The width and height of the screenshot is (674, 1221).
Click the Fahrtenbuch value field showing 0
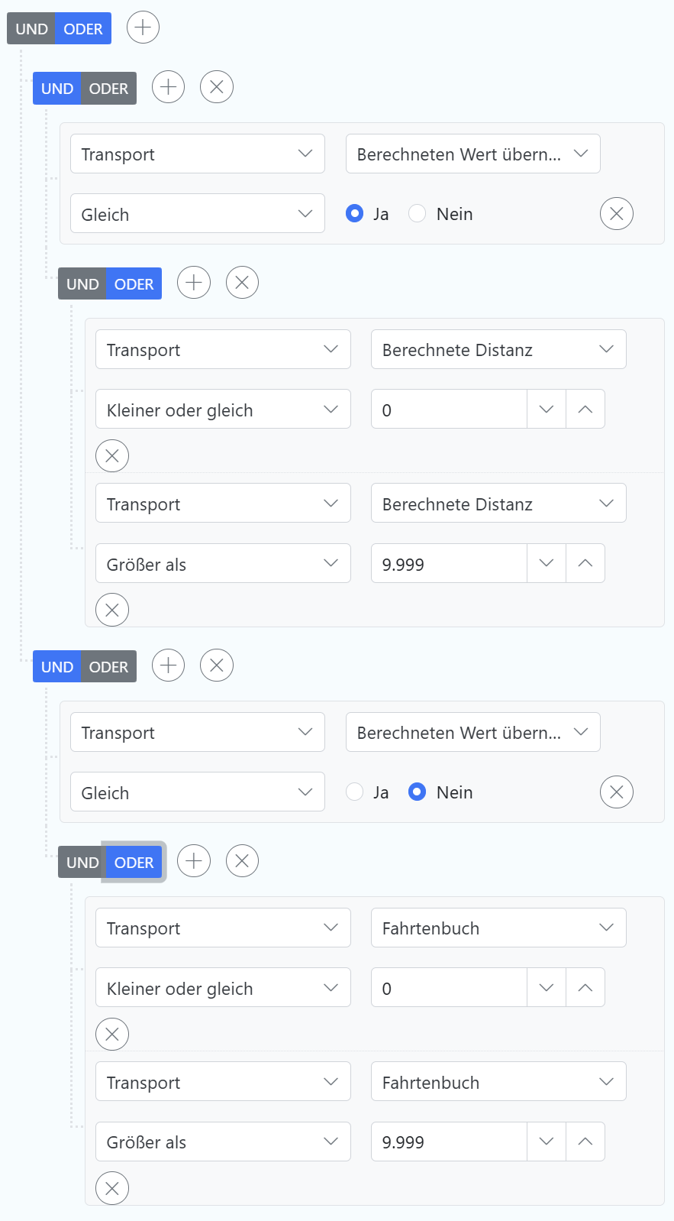coord(449,989)
